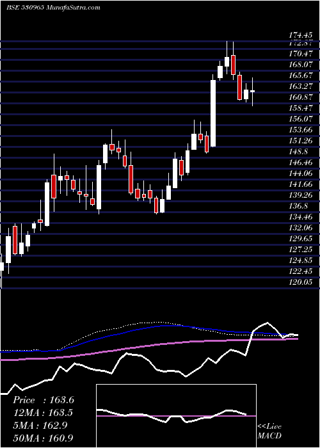Click the 163.27 price axis label
This screenshot has width=320, height=448.
coord(300,86)
